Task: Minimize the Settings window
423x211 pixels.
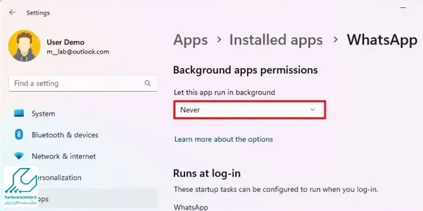Action: point(403,8)
